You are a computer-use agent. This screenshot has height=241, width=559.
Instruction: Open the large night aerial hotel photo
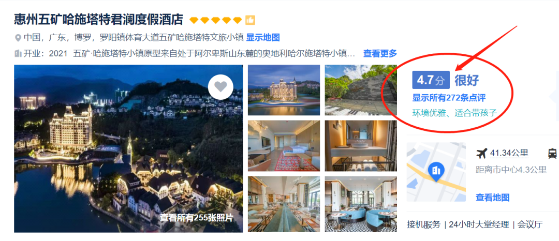click(x=128, y=148)
